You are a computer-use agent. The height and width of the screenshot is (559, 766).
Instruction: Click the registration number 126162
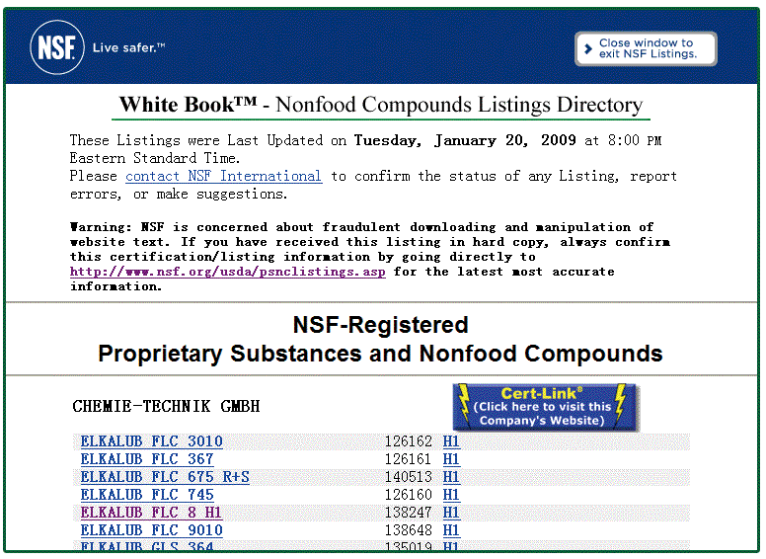(x=409, y=441)
